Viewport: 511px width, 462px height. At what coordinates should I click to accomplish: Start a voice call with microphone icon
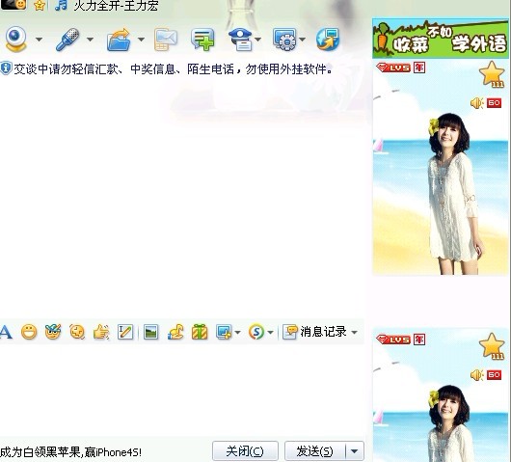coord(67,40)
